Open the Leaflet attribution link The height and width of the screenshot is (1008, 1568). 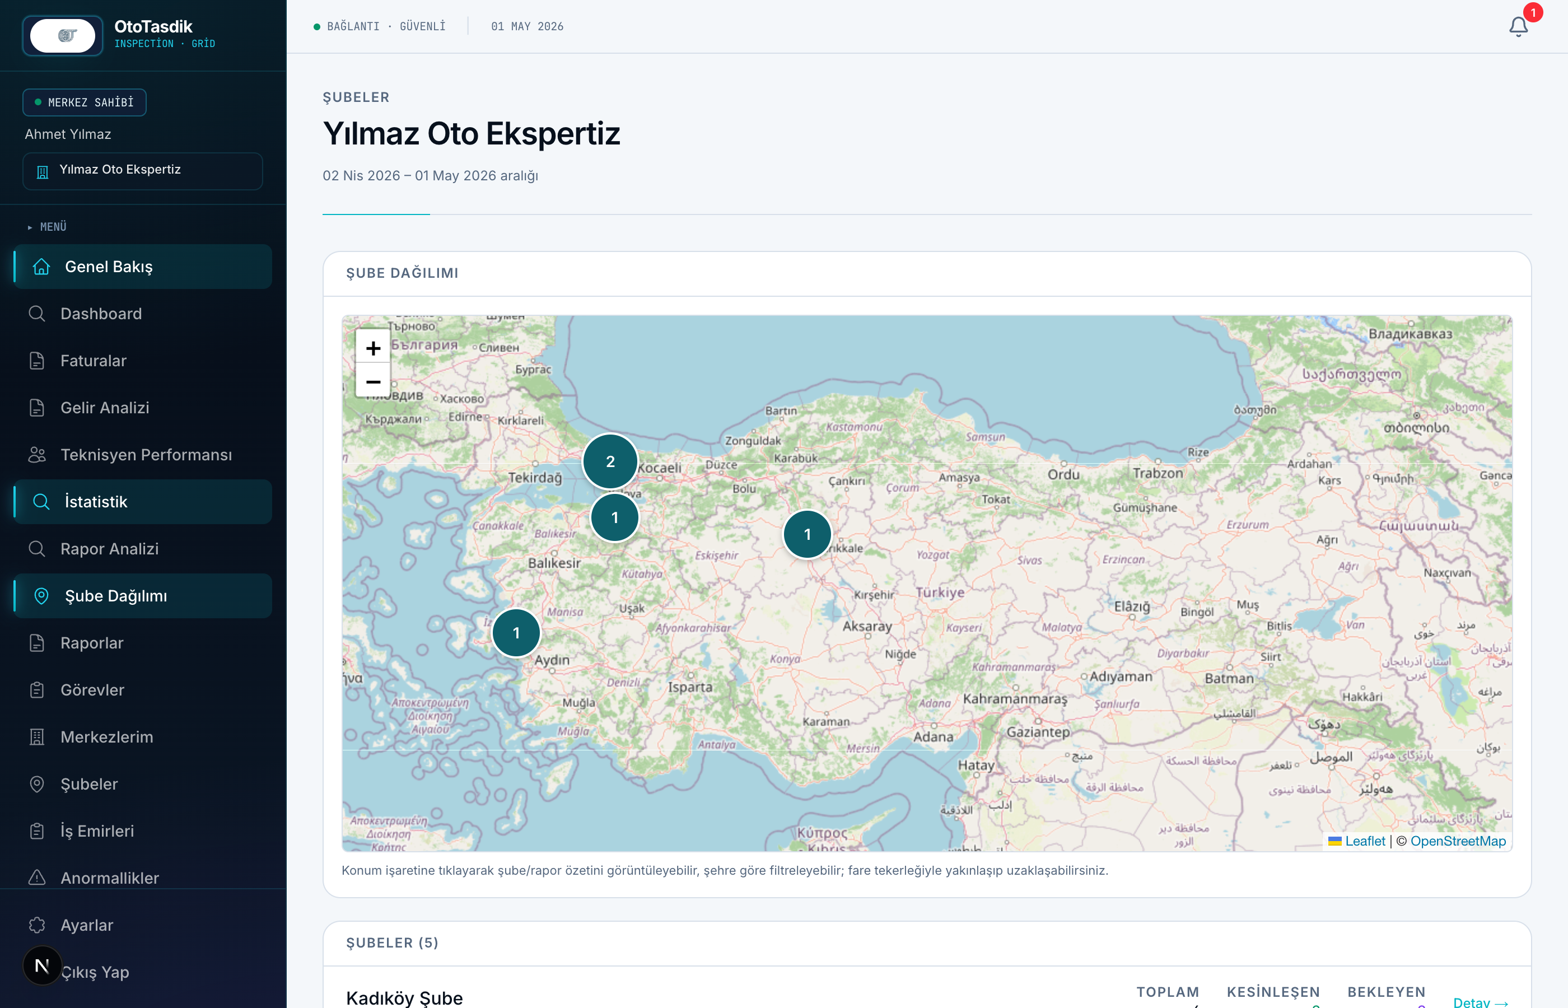(x=1357, y=841)
